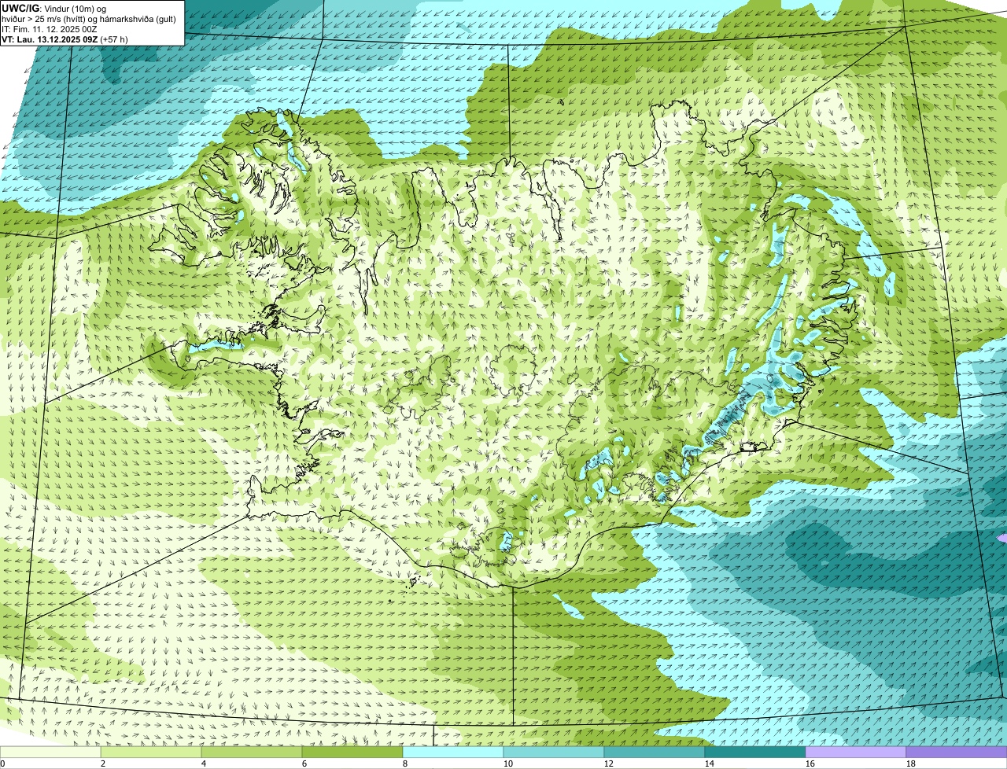Click the '0' label on the wind scale
This screenshot has width=1007, height=769.
2,763
